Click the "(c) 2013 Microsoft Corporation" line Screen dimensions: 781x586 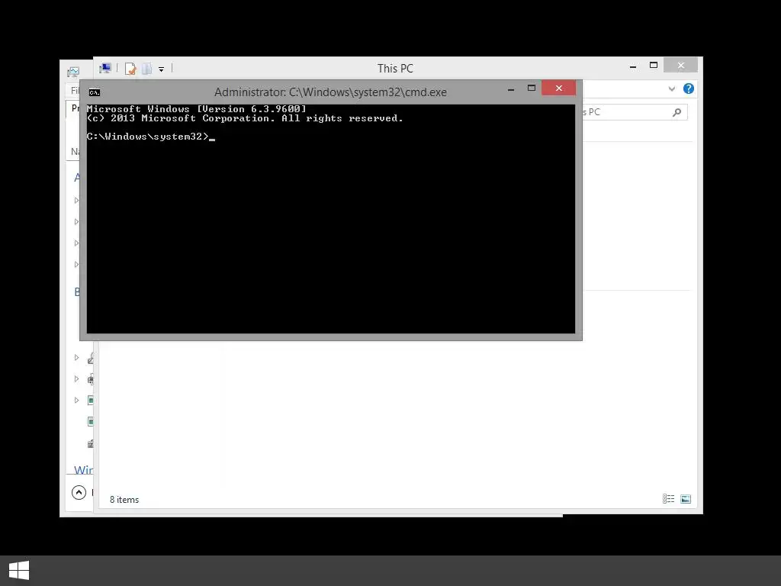(245, 118)
